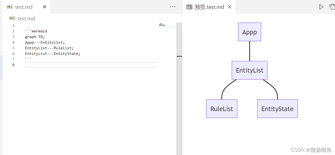Click line number 8 in the gutter
335x155 pixels.
13,65
